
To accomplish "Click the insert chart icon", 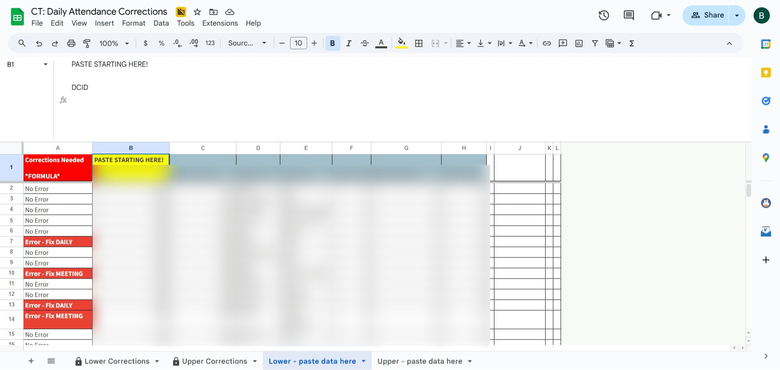I will coord(579,43).
